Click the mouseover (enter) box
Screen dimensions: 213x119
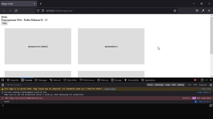(38, 46)
